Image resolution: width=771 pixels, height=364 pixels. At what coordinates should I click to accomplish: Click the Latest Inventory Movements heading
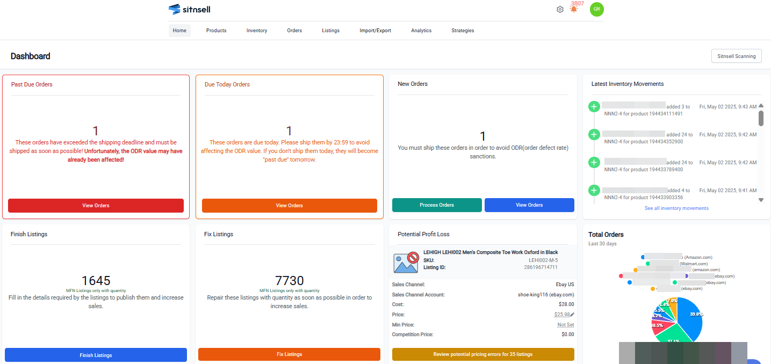[628, 84]
